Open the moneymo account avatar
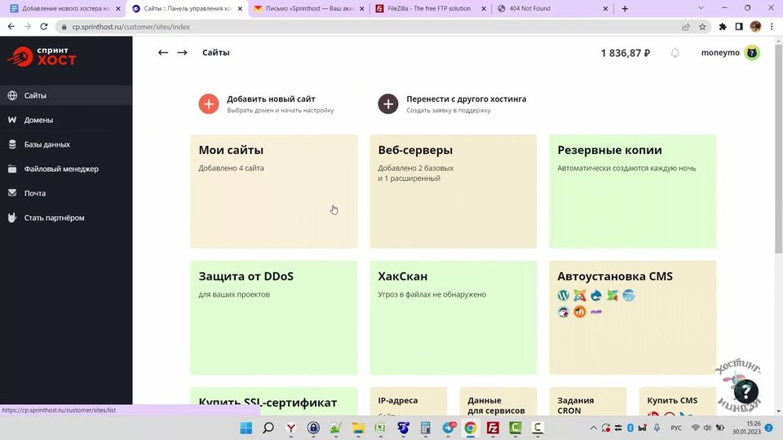Screen dimensions: 783x440 (752, 52)
